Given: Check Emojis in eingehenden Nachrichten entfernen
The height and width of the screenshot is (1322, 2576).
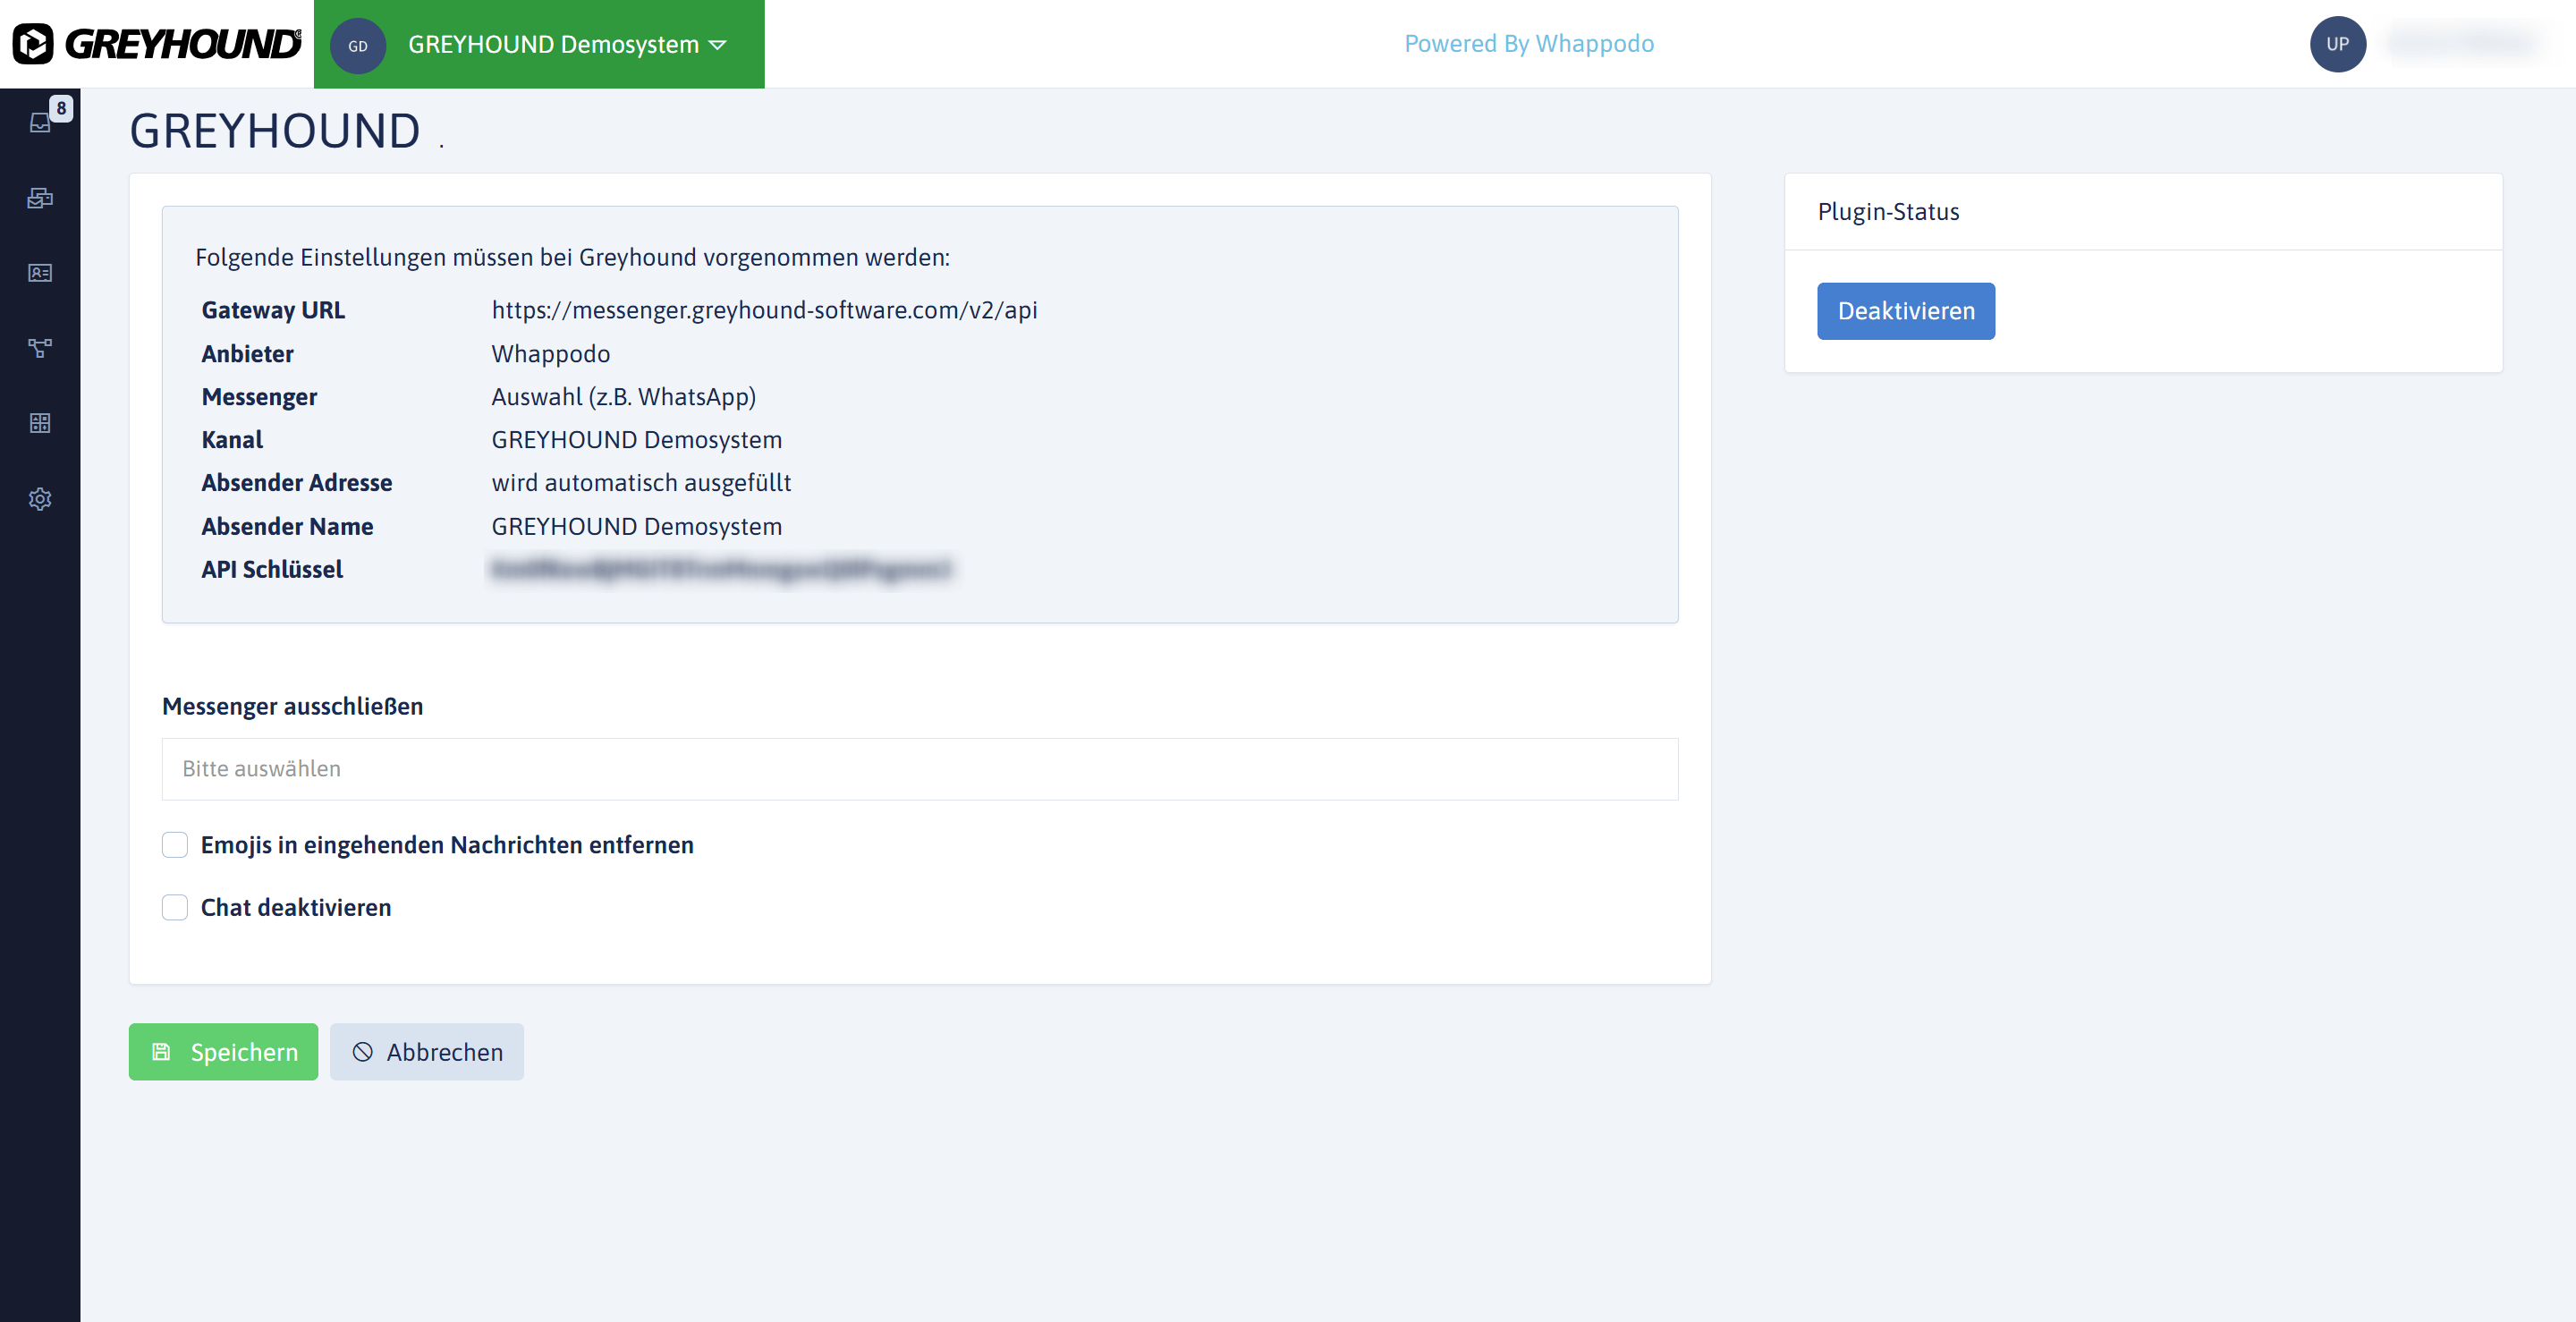Looking at the screenshot, I should [175, 845].
